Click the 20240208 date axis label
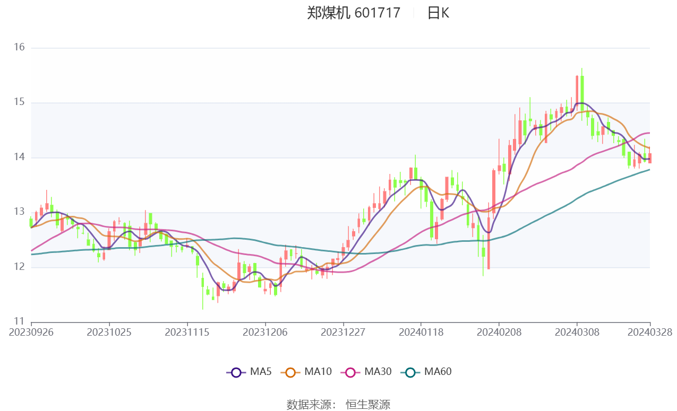677x411 pixels. (x=499, y=332)
